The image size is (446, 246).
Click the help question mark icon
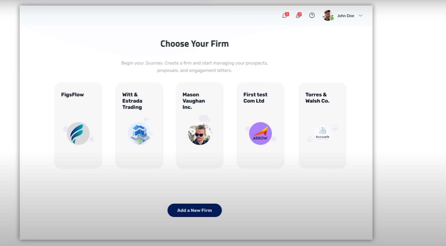coord(312,15)
